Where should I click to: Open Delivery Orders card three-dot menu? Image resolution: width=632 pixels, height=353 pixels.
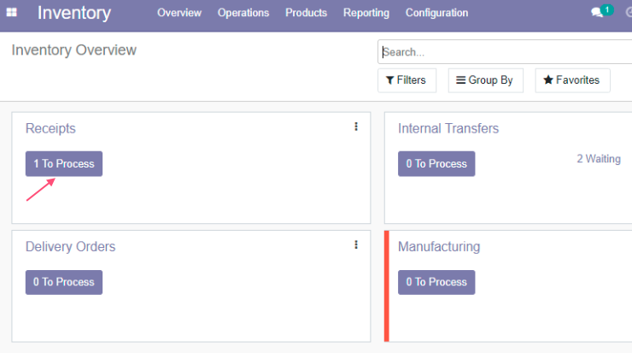(356, 245)
